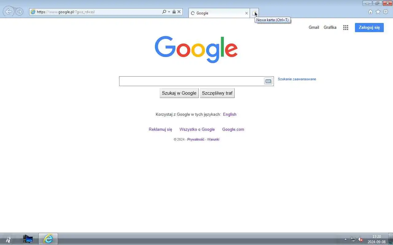Expand the address bar autocomplete dropdown arrow
The width and height of the screenshot is (393, 245).
(x=169, y=12)
